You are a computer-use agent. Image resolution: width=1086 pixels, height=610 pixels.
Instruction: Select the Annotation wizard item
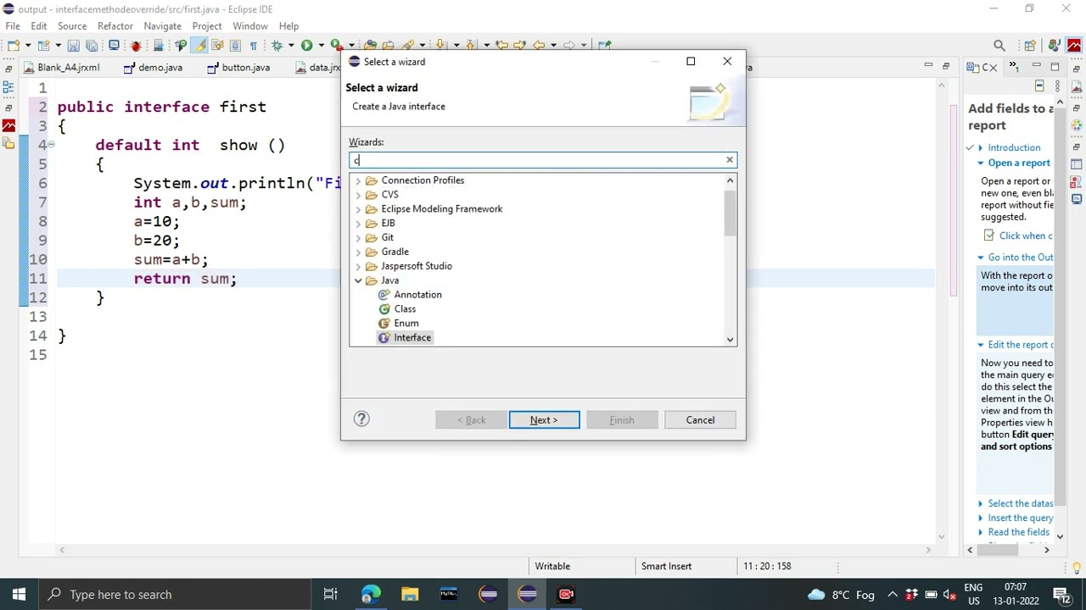[410, 295]
